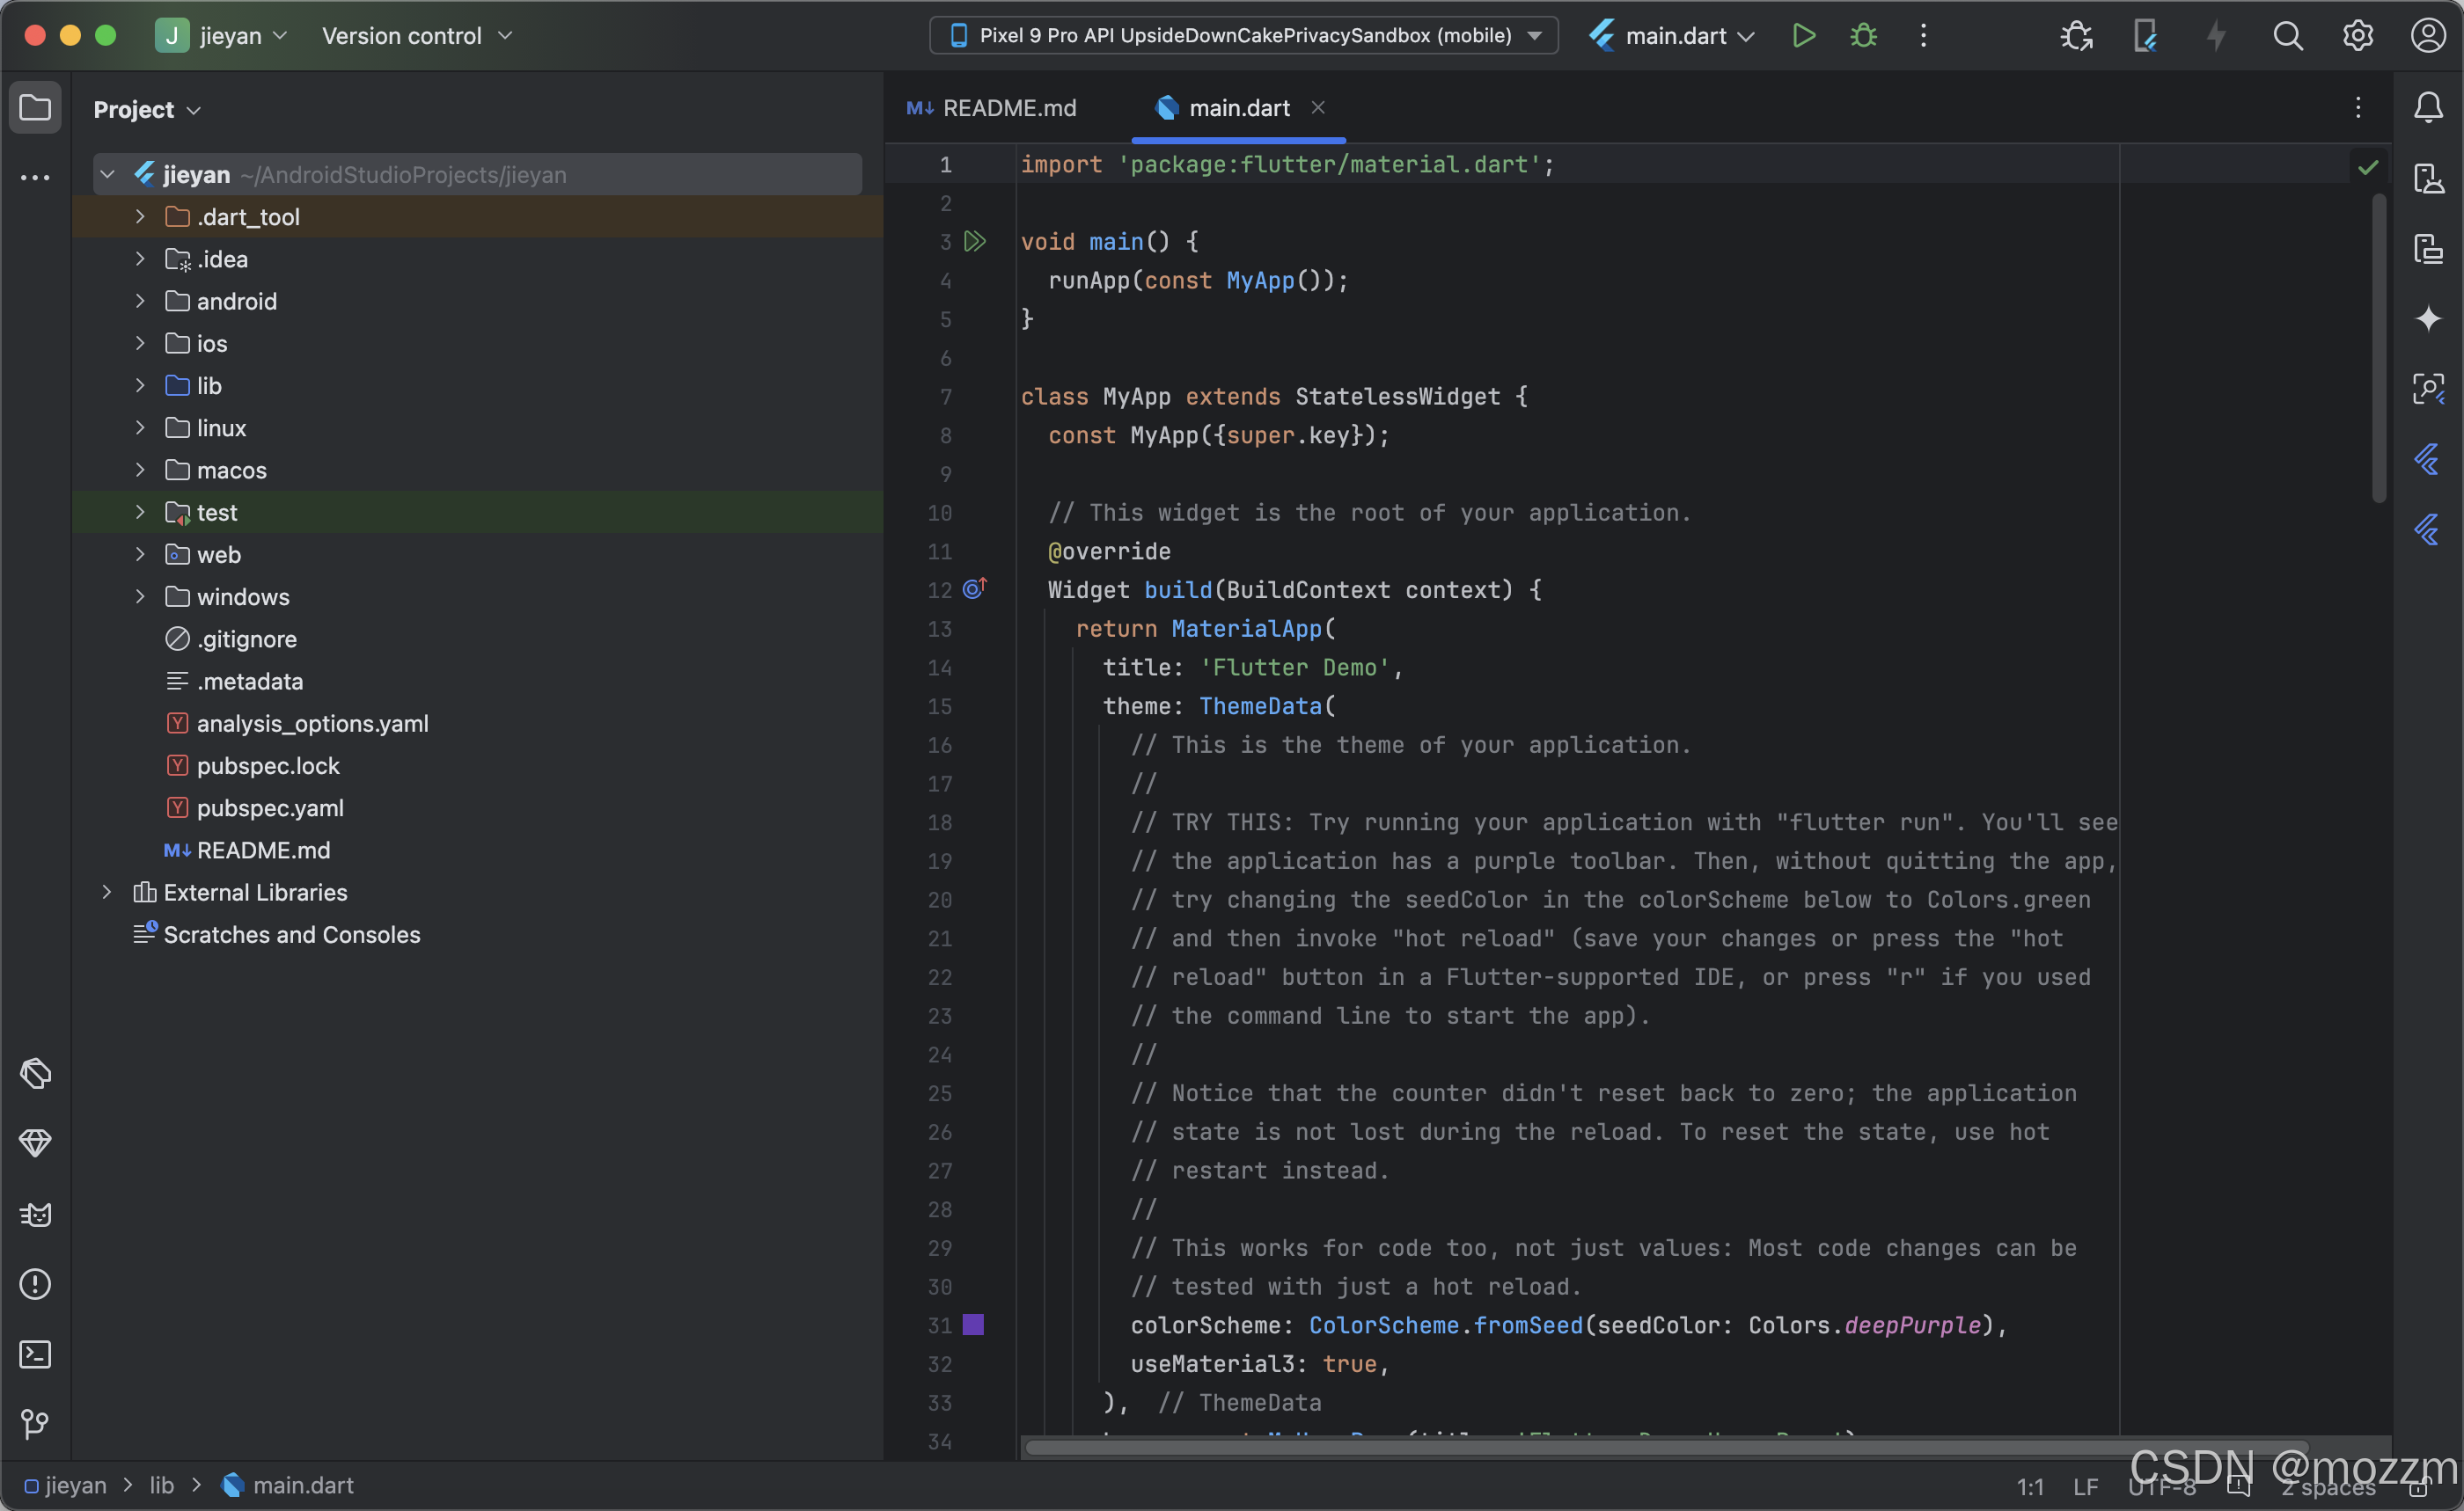
Task: Expand External Libraries node
Action: (x=107, y=893)
